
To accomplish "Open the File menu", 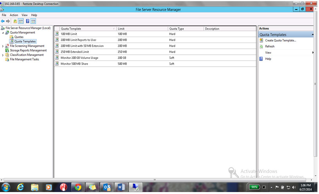I will pos(4,15).
